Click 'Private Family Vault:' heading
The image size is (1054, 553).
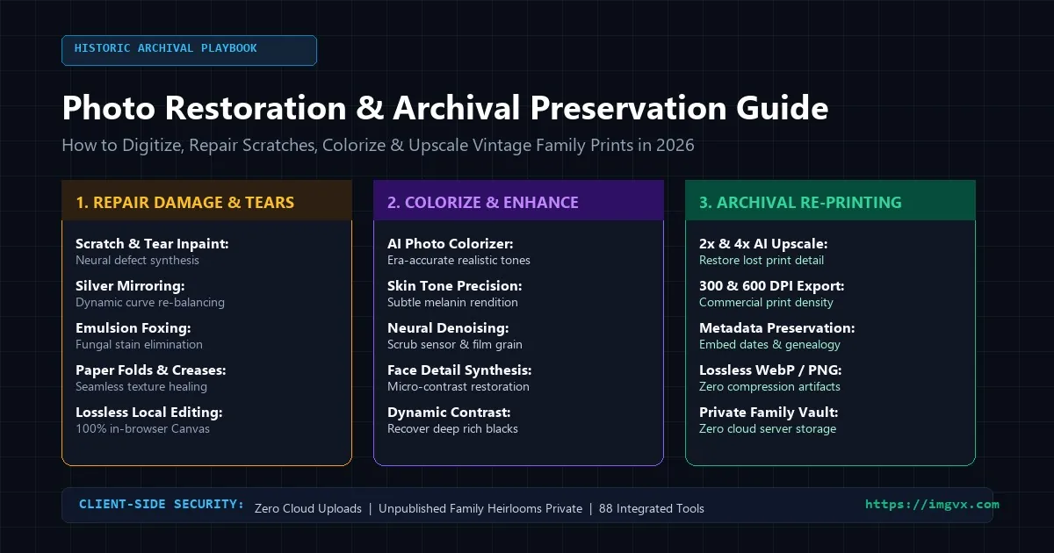click(767, 413)
